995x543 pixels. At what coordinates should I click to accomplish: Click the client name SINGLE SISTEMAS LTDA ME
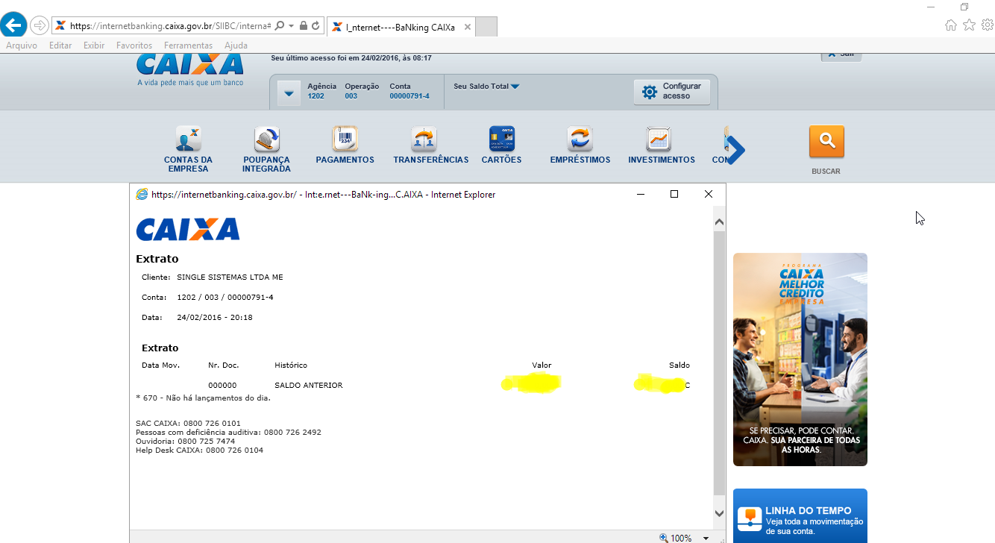click(x=230, y=277)
